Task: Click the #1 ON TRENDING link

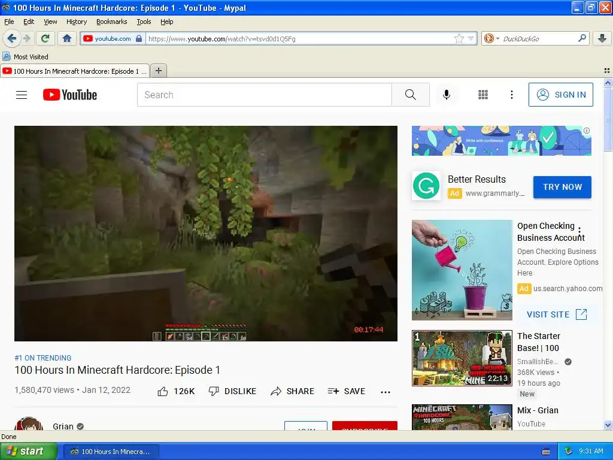Action: pos(43,358)
